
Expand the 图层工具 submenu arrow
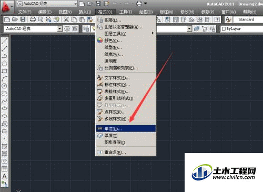[x=153, y=33]
